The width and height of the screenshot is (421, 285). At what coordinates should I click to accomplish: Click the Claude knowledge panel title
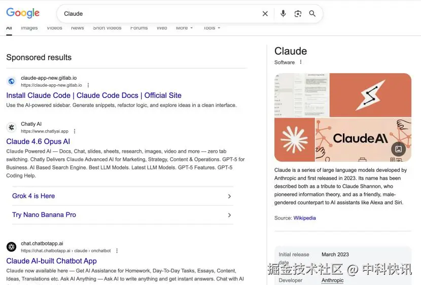coord(291,51)
